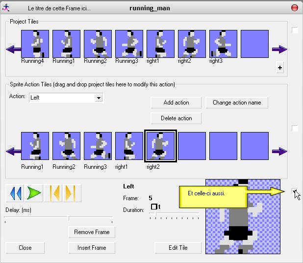The height and width of the screenshot is (263, 303).
Task: Click the plus button under Project Tiles
Action: (280, 68)
